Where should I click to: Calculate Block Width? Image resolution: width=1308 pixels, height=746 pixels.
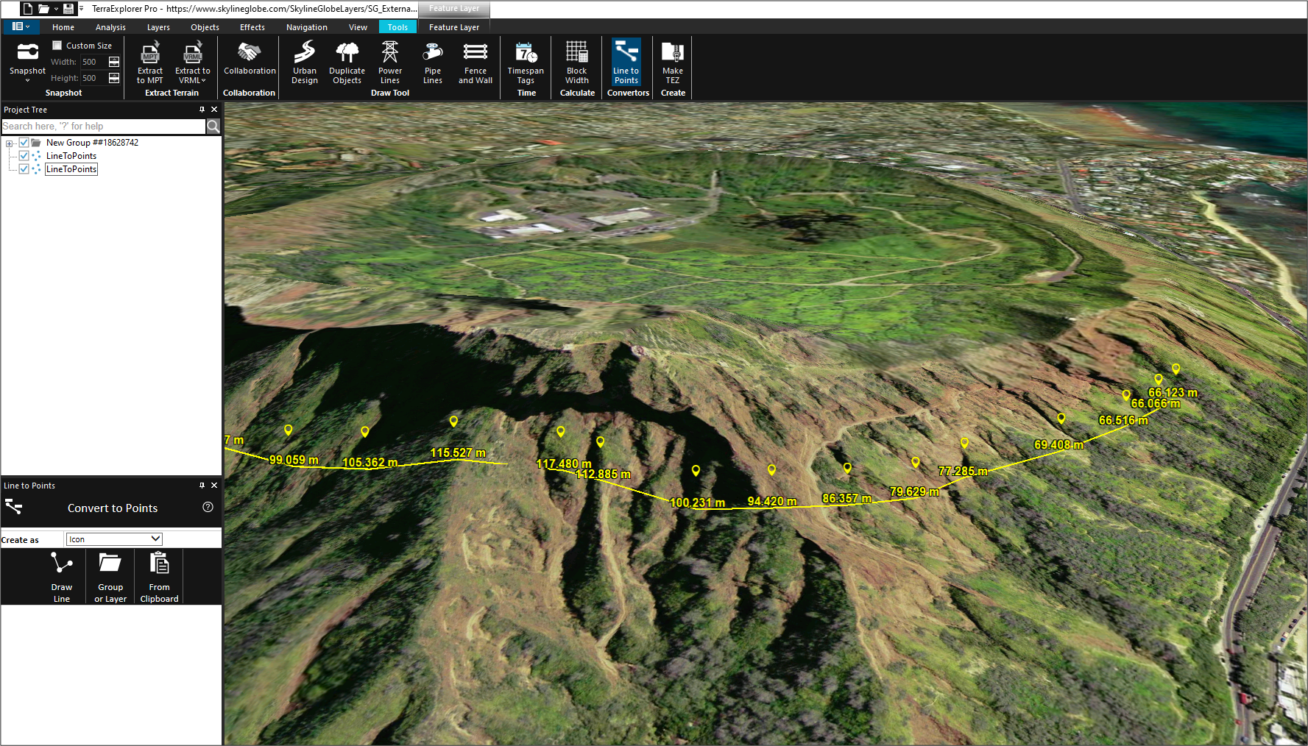576,63
